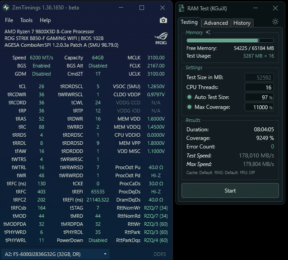Click the ProcOdt Pu value 40.0 Ω
The height and width of the screenshot is (260, 288).
(x=156, y=167)
